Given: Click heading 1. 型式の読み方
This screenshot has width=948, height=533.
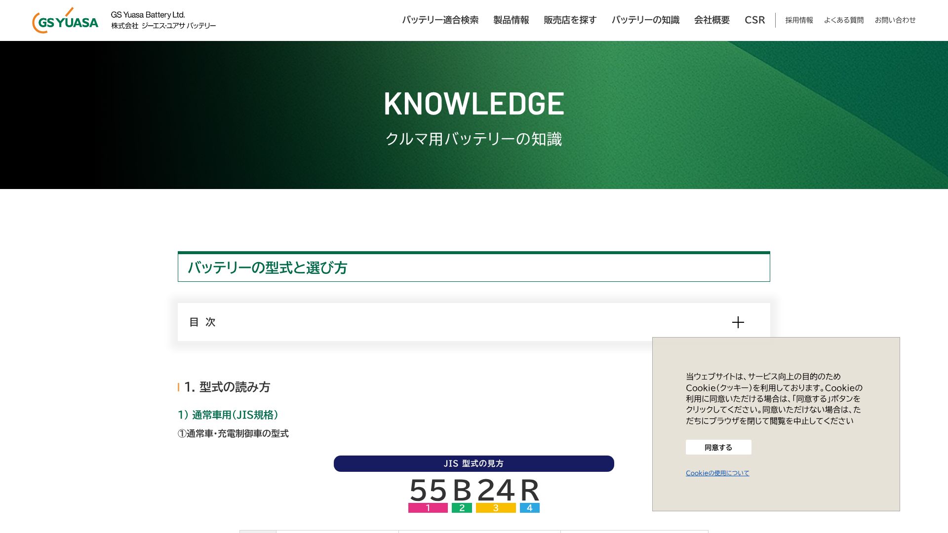Looking at the screenshot, I should (227, 387).
